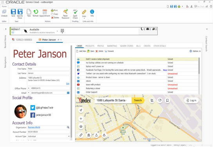Open the application hamburger menu
The width and height of the screenshot is (213, 147).
[x=2, y=2]
